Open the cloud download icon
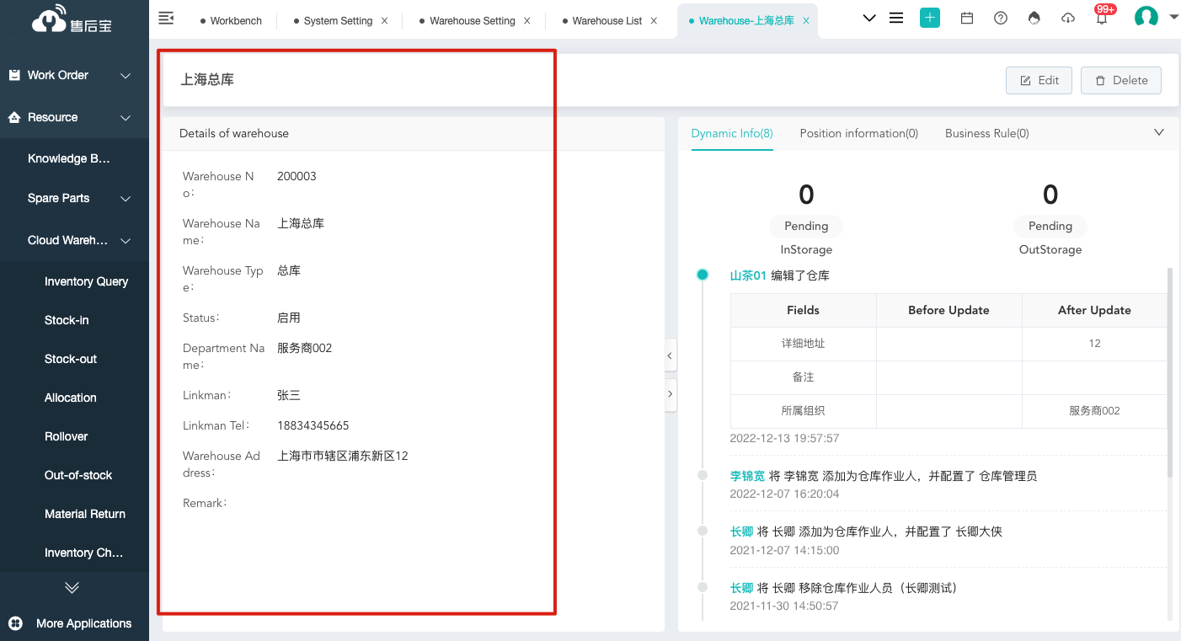The width and height of the screenshot is (1181, 641). coord(1068,18)
